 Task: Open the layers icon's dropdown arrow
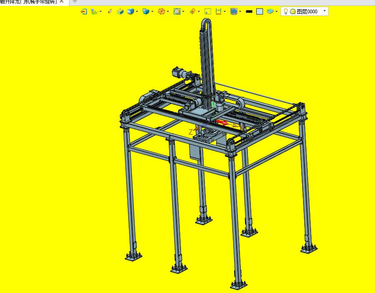tap(276, 11)
